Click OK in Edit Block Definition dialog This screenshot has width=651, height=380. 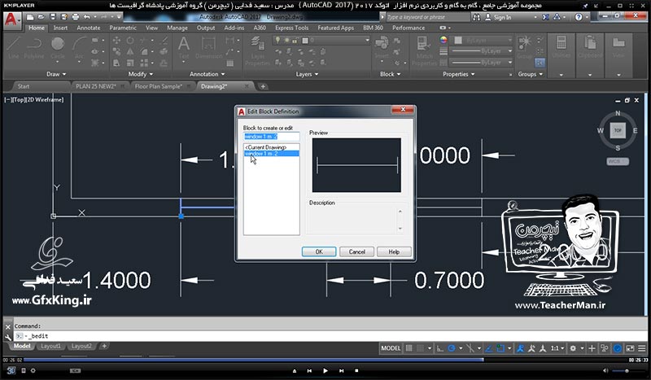coord(319,251)
